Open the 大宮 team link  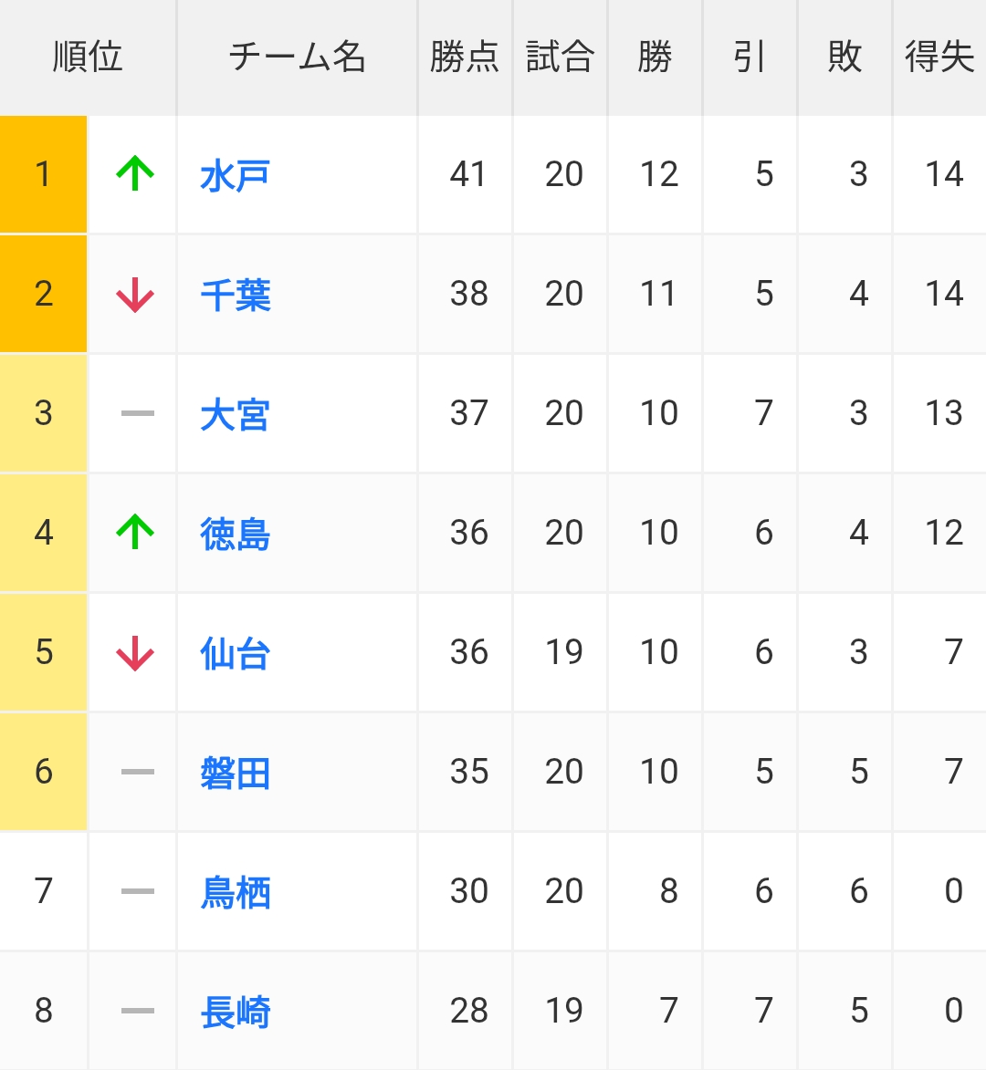[235, 414]
